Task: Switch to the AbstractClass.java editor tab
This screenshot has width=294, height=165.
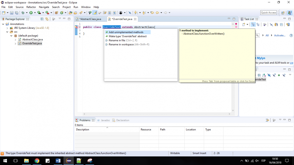Action: pyautogui.click(x=90, y=19)
